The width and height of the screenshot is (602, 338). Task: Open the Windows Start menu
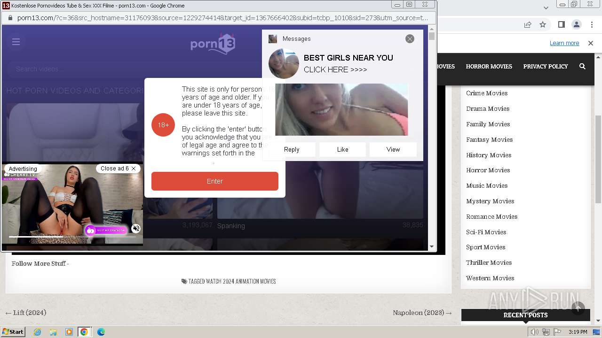pyautogui.click(x=13, y=331)
